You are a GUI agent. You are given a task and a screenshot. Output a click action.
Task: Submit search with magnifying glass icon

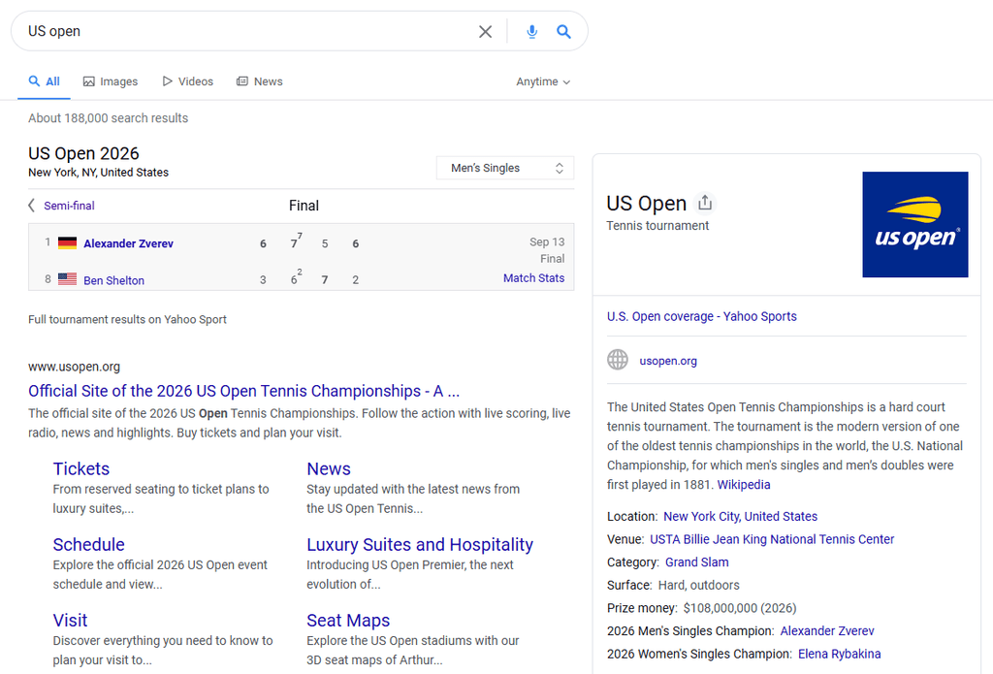[563, 32]
